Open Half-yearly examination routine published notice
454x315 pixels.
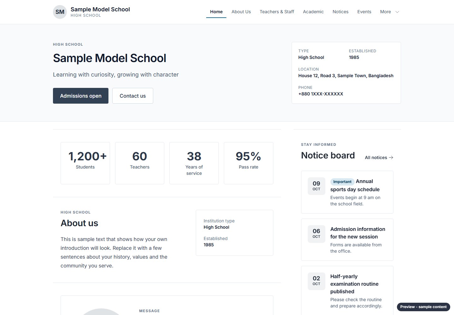[x=347, y=291]
